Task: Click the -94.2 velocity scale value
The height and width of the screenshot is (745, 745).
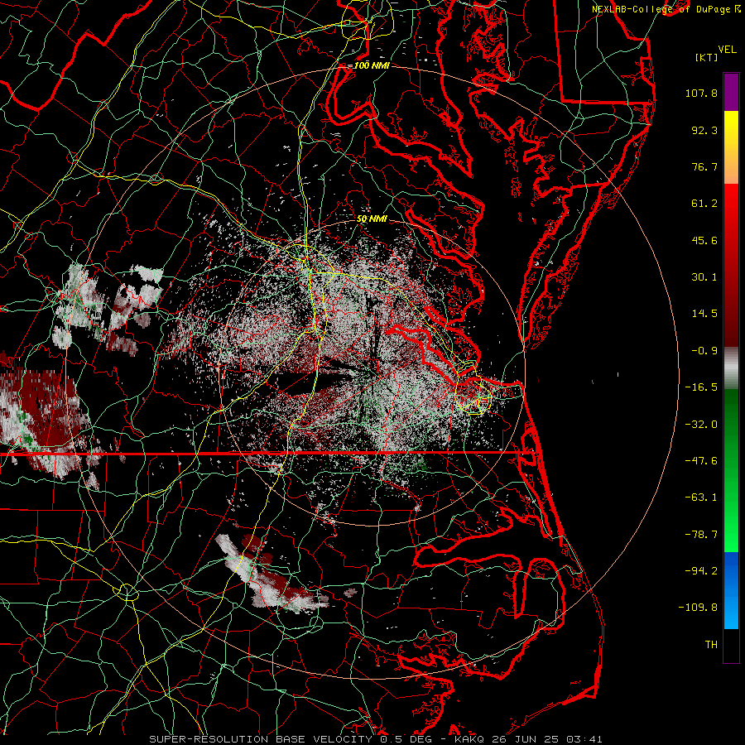Action: click(x=701, y=571)
